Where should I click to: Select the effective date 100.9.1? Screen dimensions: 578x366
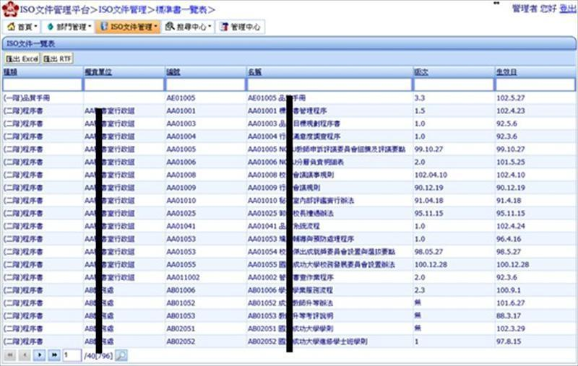click(509, 290)
